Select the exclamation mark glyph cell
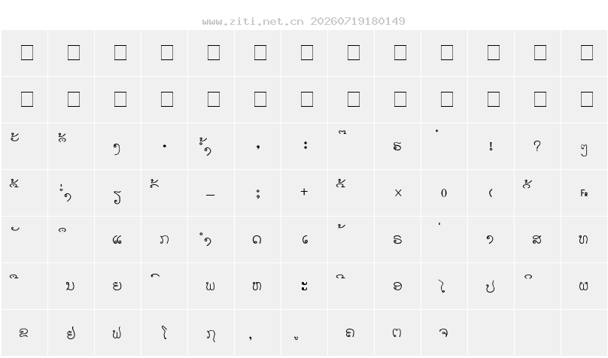This screenshot has height=358, width=608. tap(491, 147)
